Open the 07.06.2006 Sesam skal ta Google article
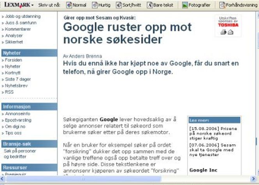Viewport: 259px width, 185px height. pos(213,150)
